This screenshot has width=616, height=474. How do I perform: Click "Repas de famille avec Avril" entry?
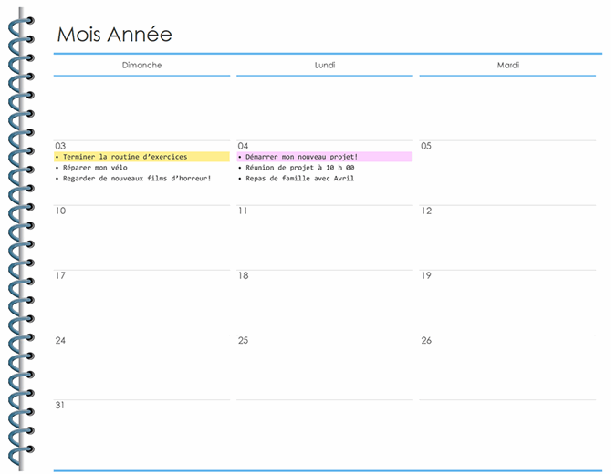pyautogui.click(x=299, y=179)
